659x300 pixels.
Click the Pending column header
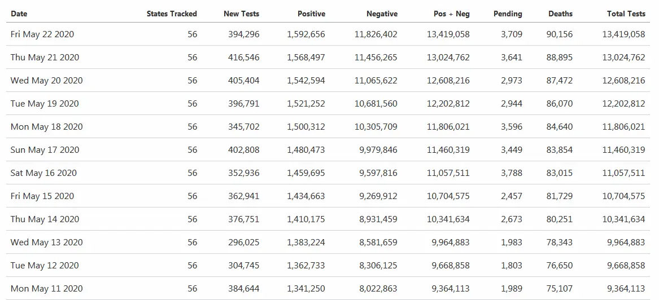tap(508, 14)
